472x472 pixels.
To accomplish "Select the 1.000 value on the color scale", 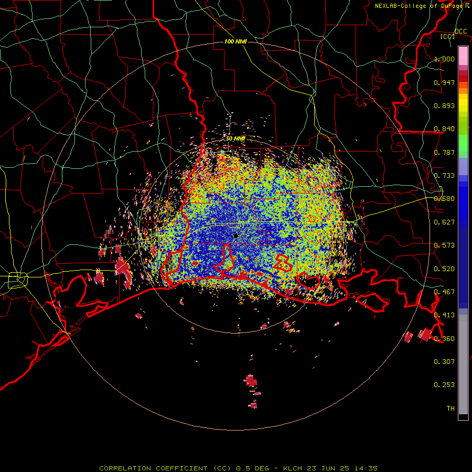I will (444, 59).
